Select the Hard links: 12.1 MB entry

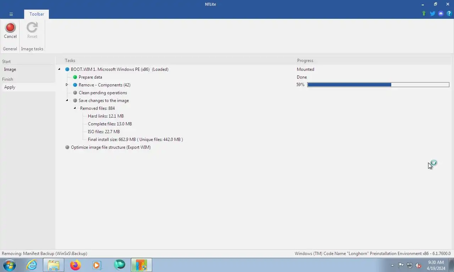[106, 116]
